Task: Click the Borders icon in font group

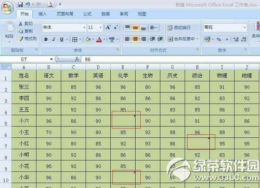Action: pyautogui.click(x=75, y=39)
